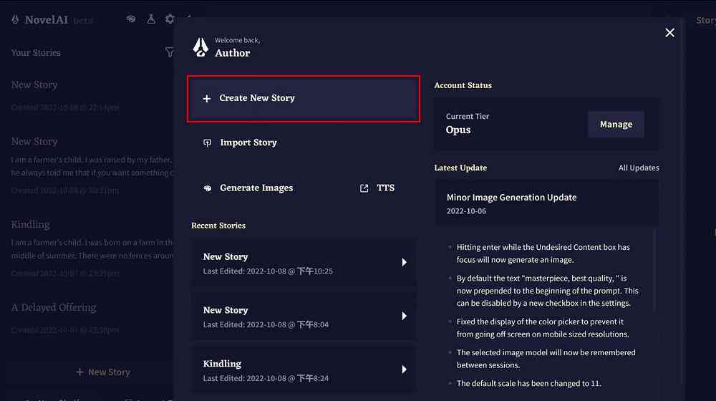
Task: Open recent New Story edited 8:04
Action: pyautogui.click(x=303, y=317)
